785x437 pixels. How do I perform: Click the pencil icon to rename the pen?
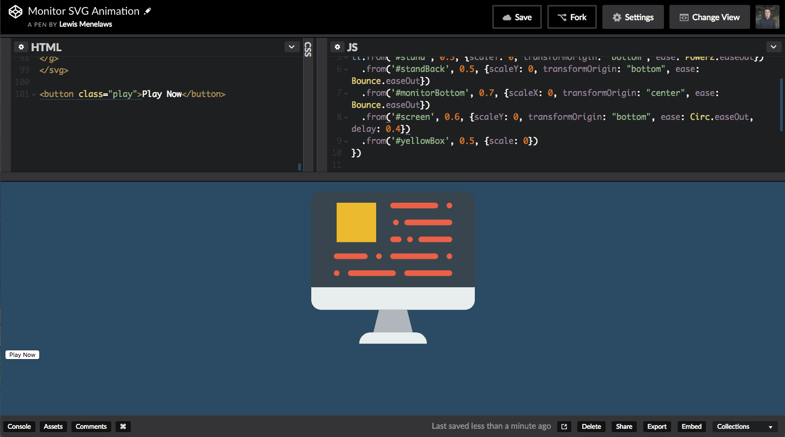147,10
